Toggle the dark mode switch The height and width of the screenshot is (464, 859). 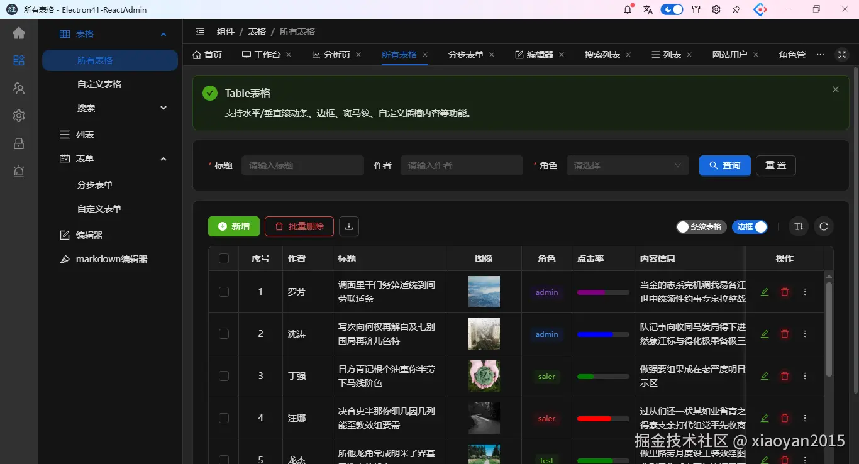point(672,9)
